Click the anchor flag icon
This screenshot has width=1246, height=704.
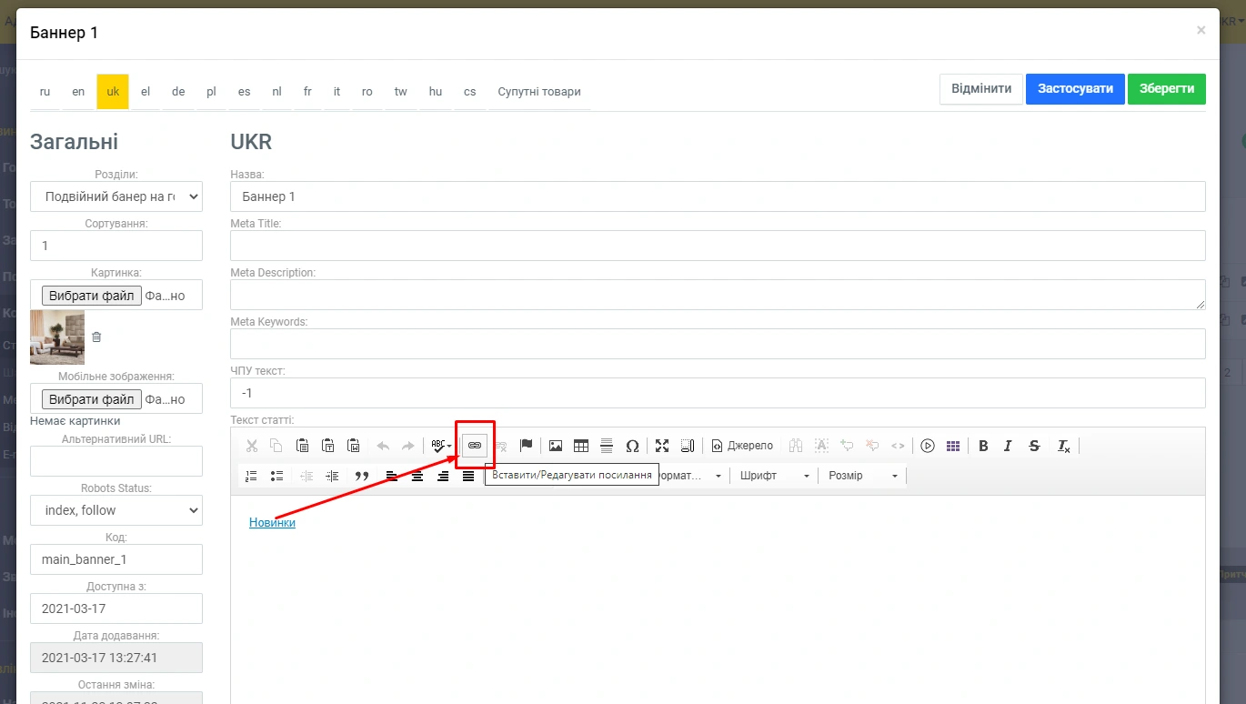pyautogui.click(x=526, y=446)
